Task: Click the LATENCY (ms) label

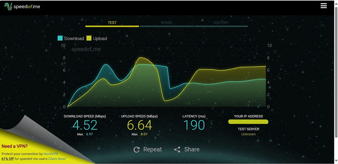Action: (x=194, y=116)
